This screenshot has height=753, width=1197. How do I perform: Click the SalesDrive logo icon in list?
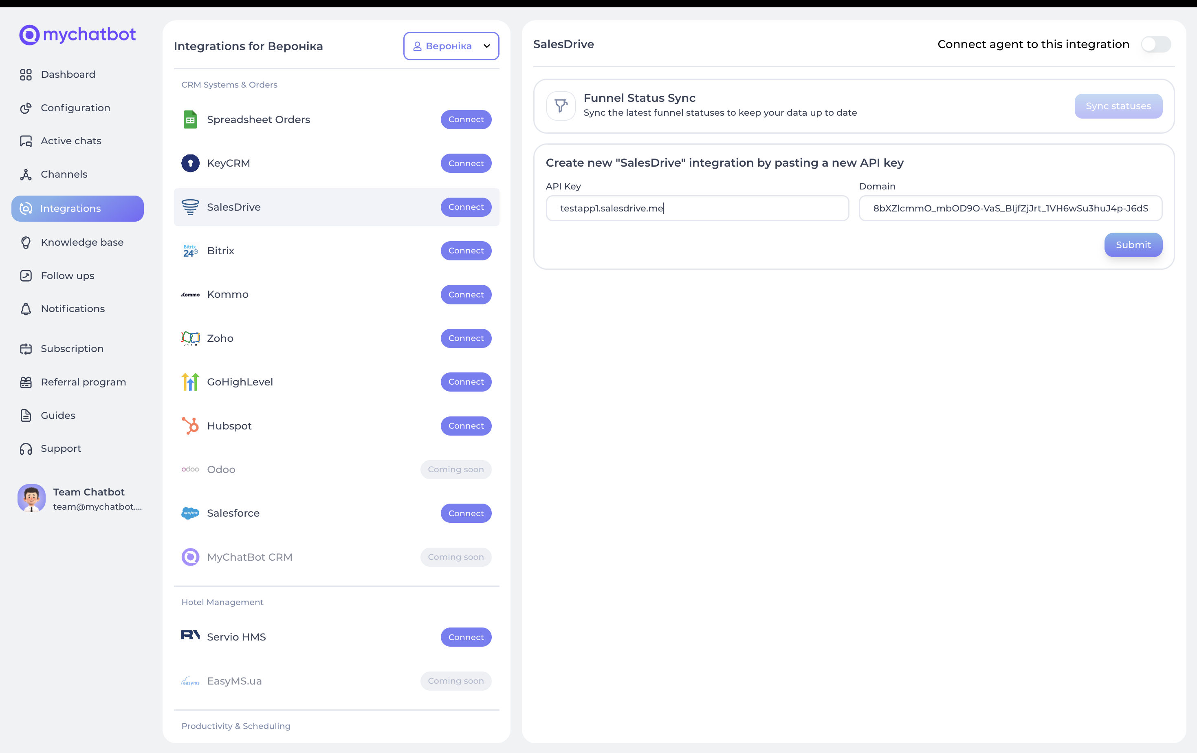(x=190, y=207)
